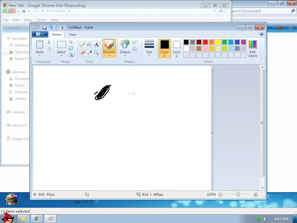Click the Redo arrow in title bar
297x223 pixels.
coord(57,28)
